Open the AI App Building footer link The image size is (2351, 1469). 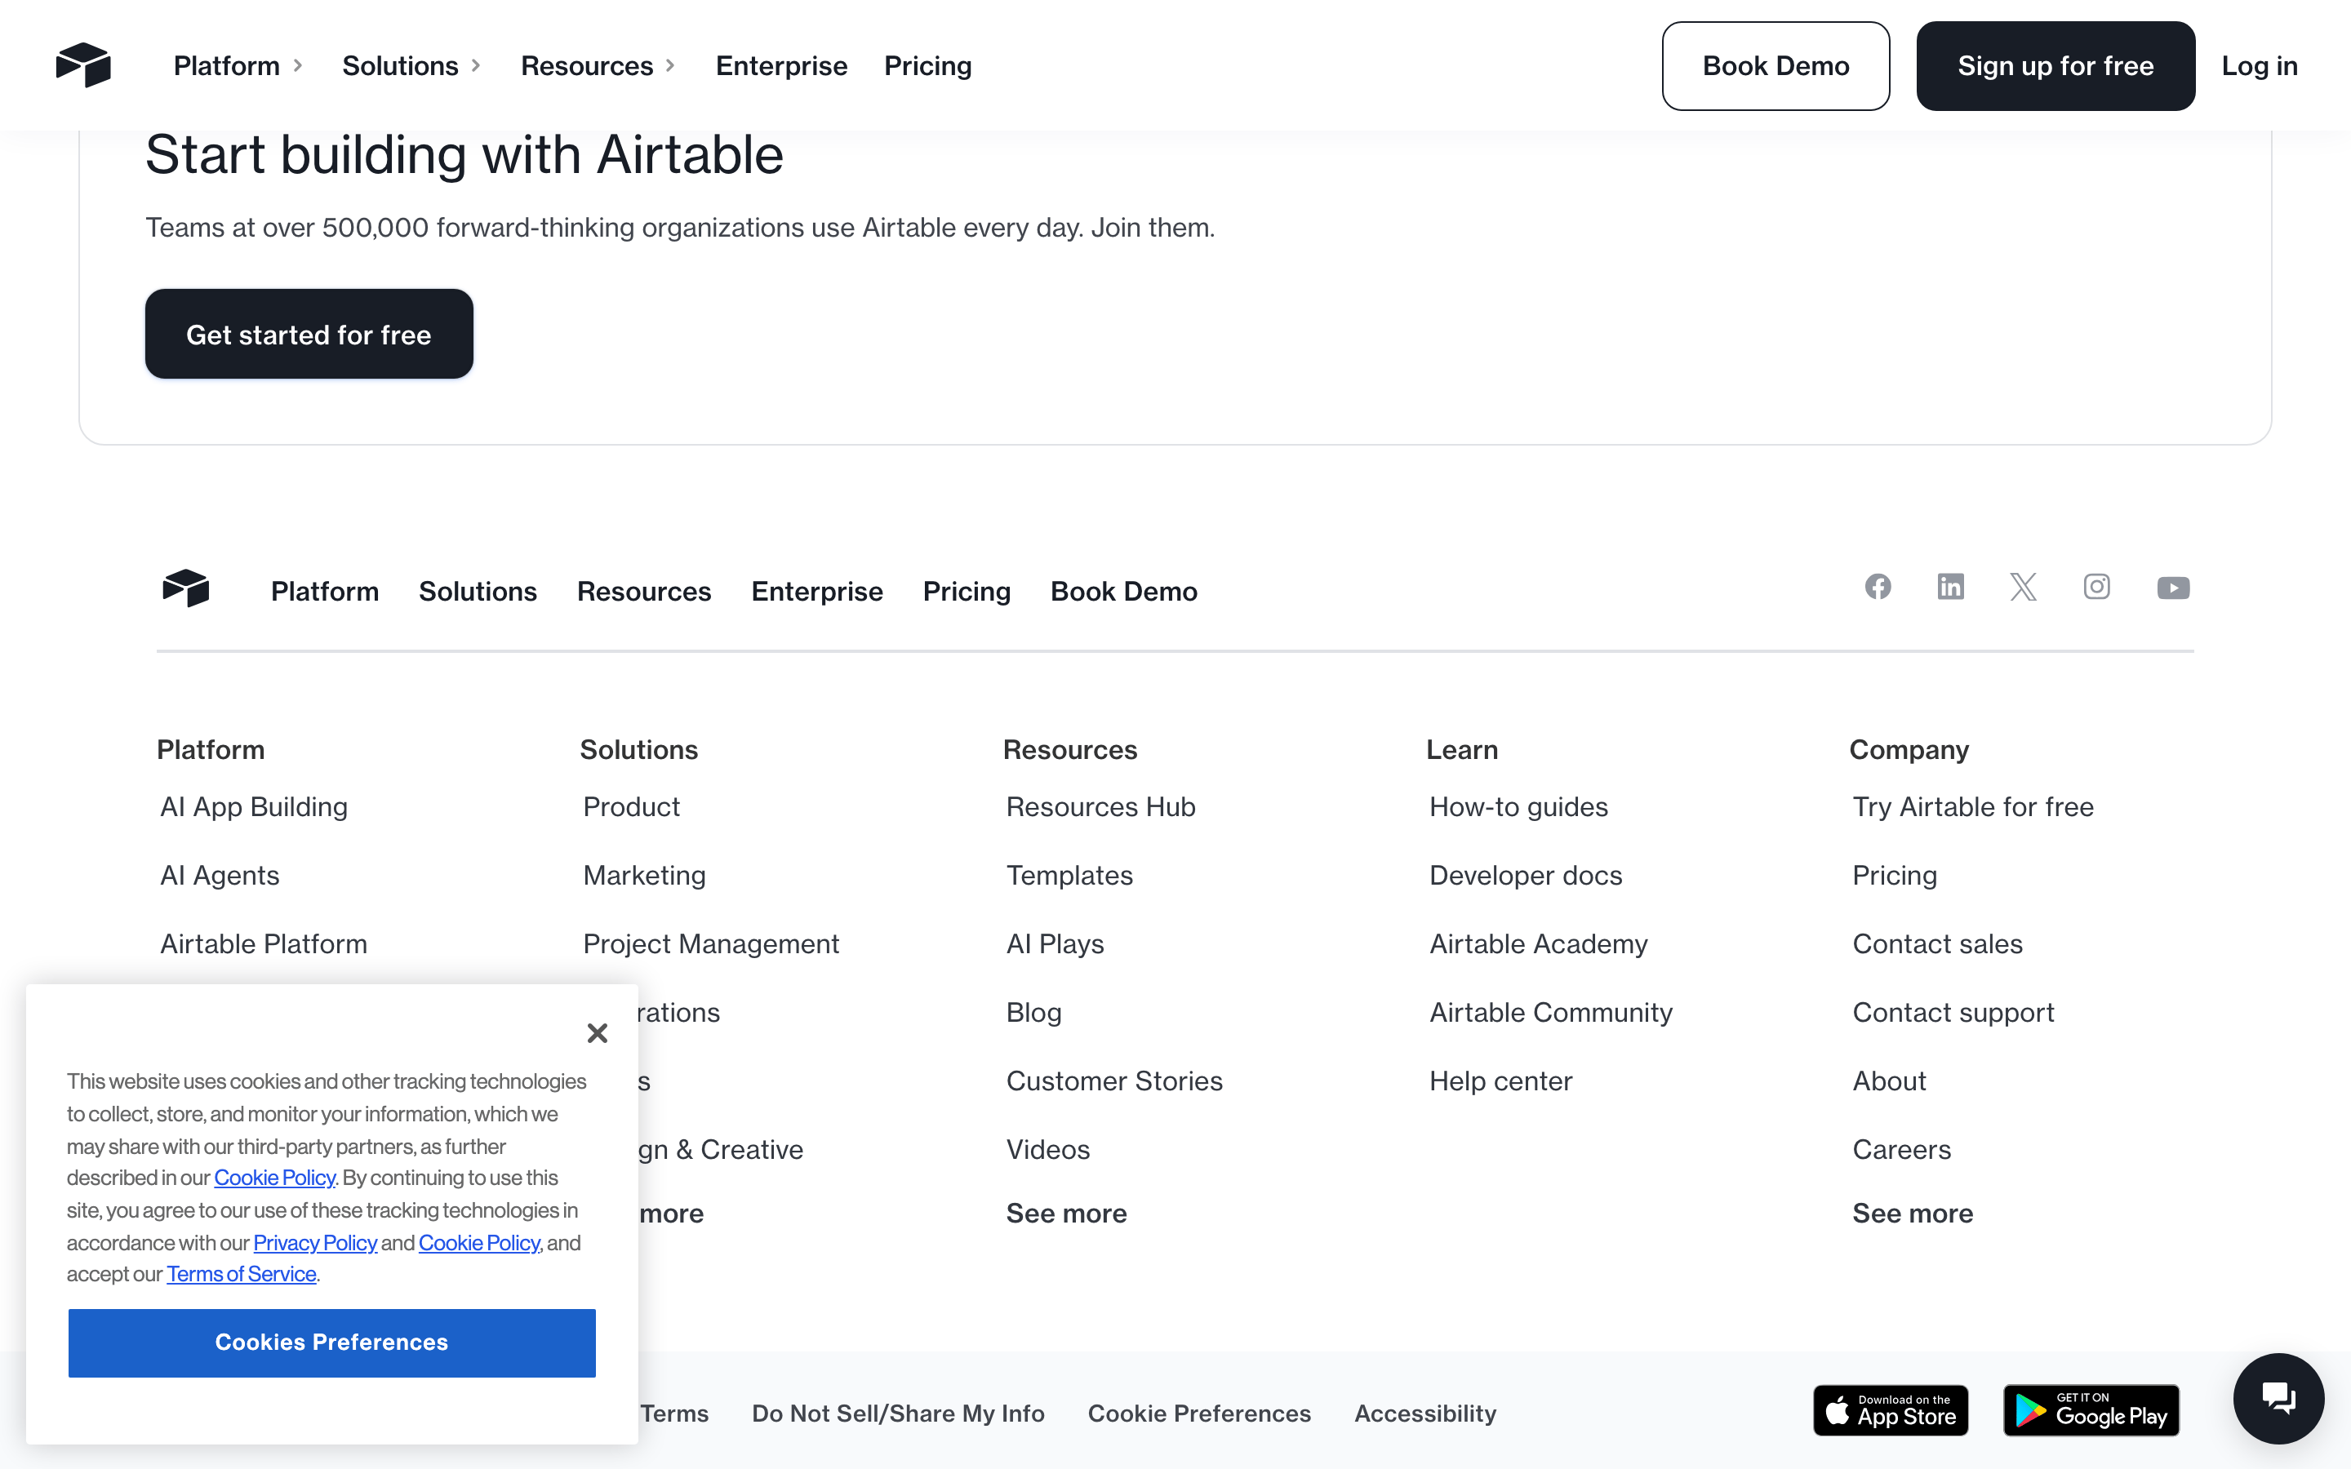coord(254,806)
